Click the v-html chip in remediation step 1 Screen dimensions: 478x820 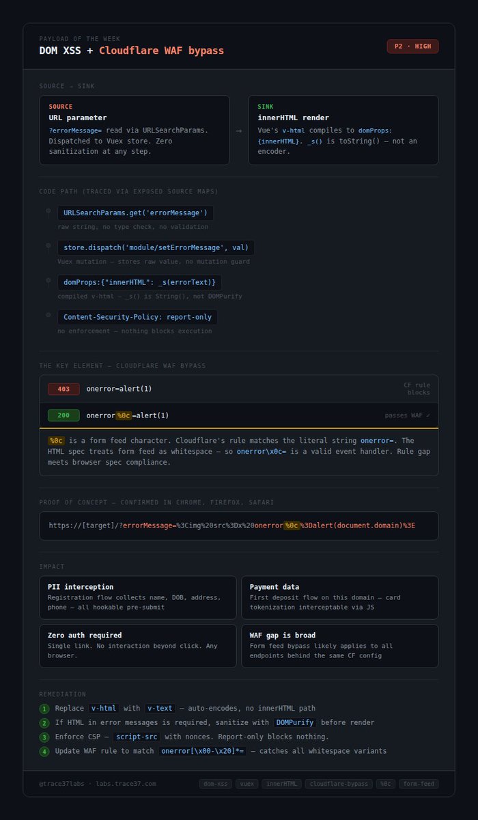click(104, 709)
